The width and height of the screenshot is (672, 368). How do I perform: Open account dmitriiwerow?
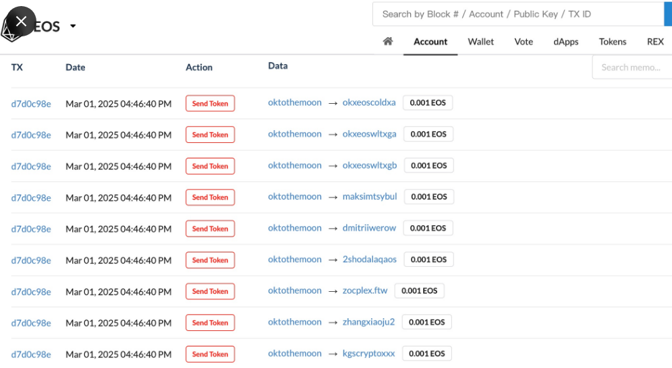pos(369,228)
